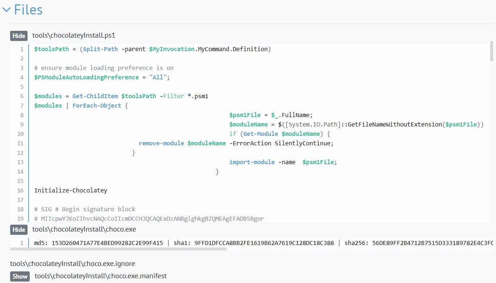Click Get-ChildItem on line 6
Viewport: 496px width, 283px height.
point(95,96)
